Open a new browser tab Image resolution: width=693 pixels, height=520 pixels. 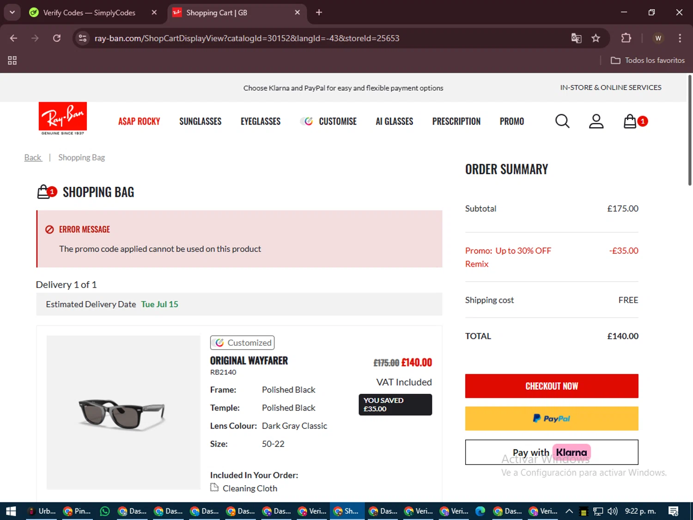click(319, 12)
